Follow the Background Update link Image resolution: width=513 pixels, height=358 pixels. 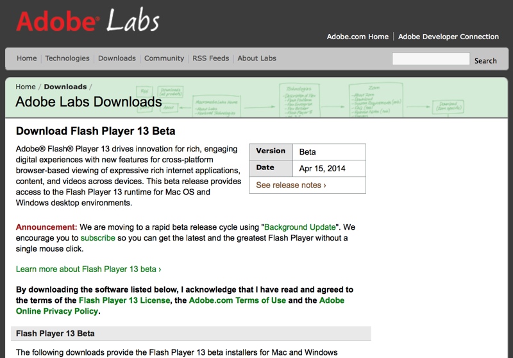tap(299, 227)
